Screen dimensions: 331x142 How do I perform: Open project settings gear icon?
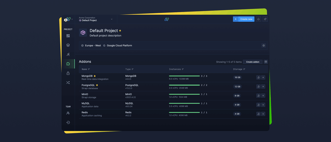(264, 45)
